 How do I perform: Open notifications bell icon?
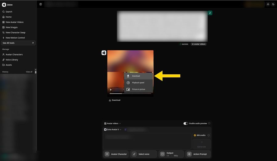pyautogui.click(x=268, y=4)
